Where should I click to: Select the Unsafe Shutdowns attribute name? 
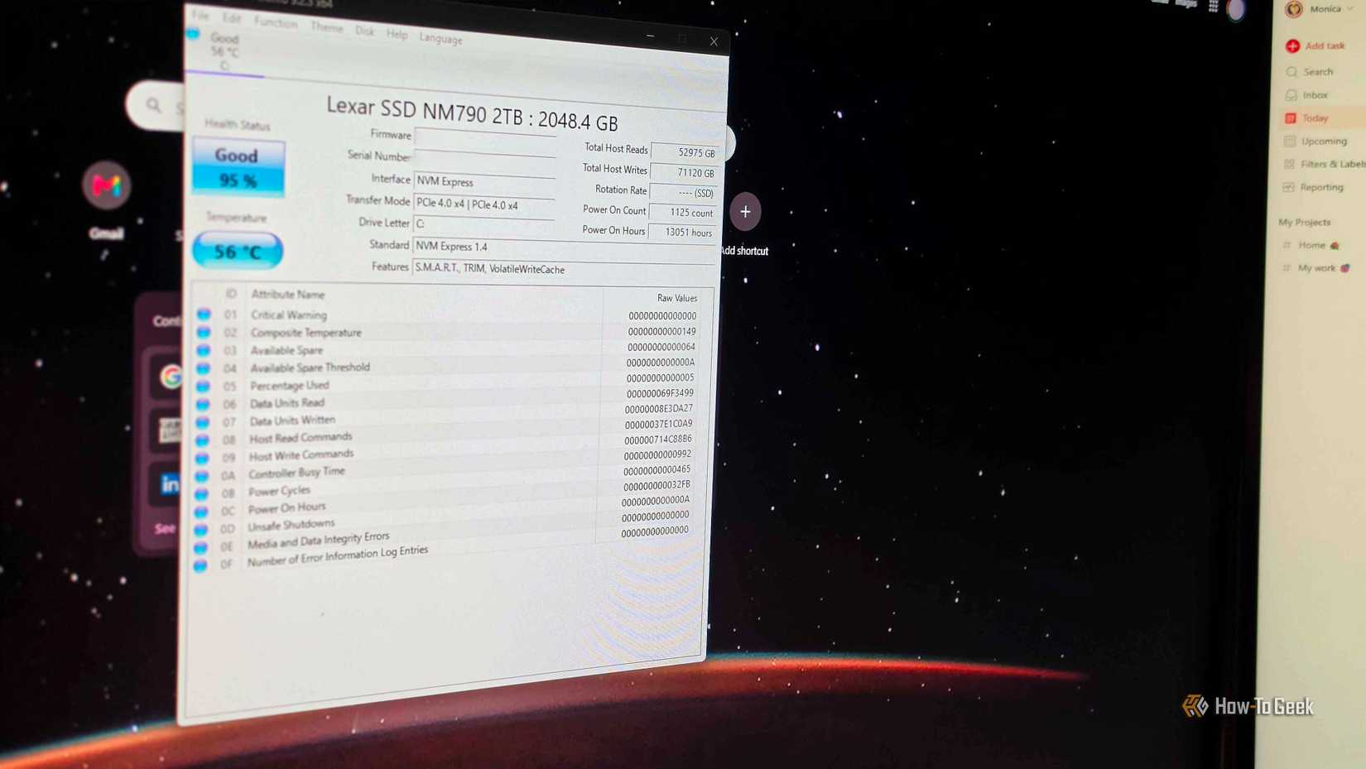coord(291,525)
